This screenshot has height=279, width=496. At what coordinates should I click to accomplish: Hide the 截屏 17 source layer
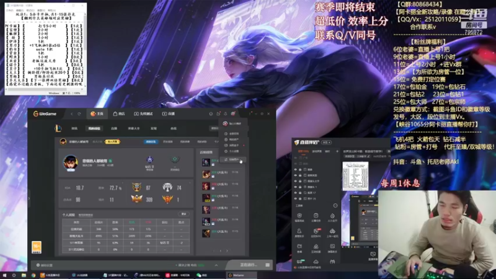pos(296,193)
